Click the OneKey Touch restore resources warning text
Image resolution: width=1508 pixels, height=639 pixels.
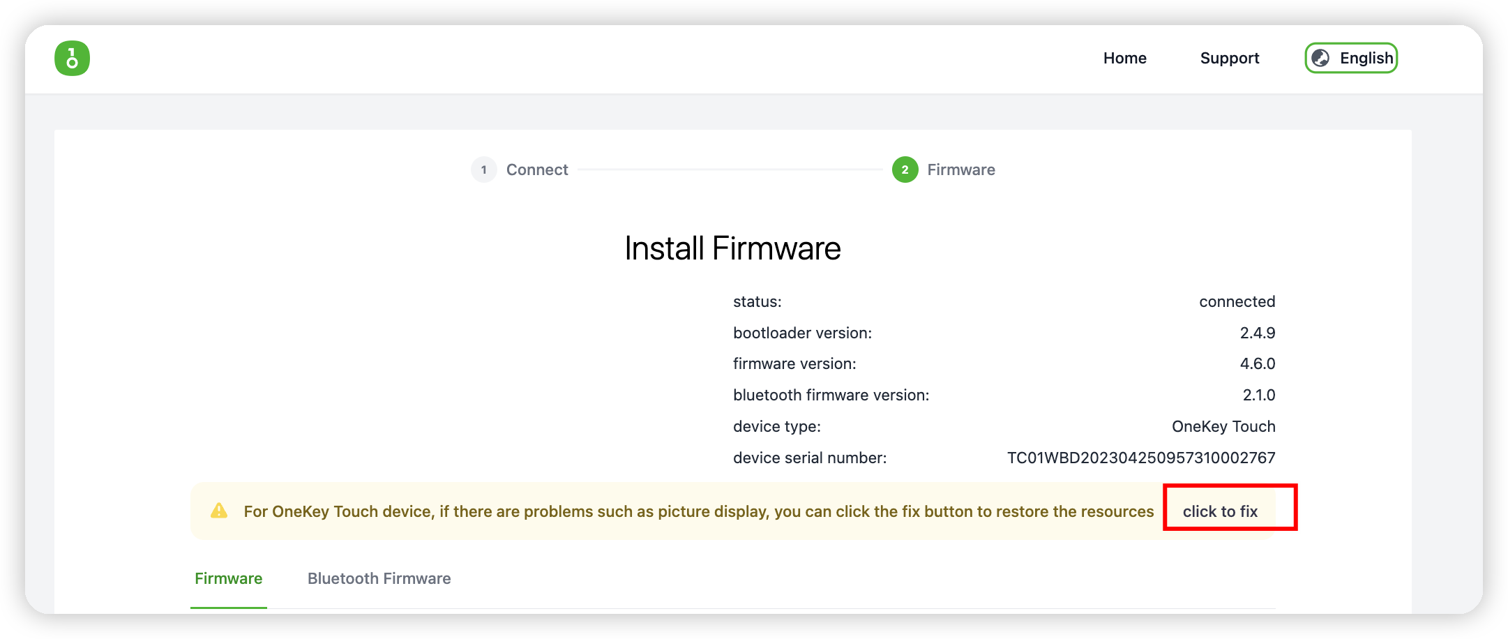[698, 511]
